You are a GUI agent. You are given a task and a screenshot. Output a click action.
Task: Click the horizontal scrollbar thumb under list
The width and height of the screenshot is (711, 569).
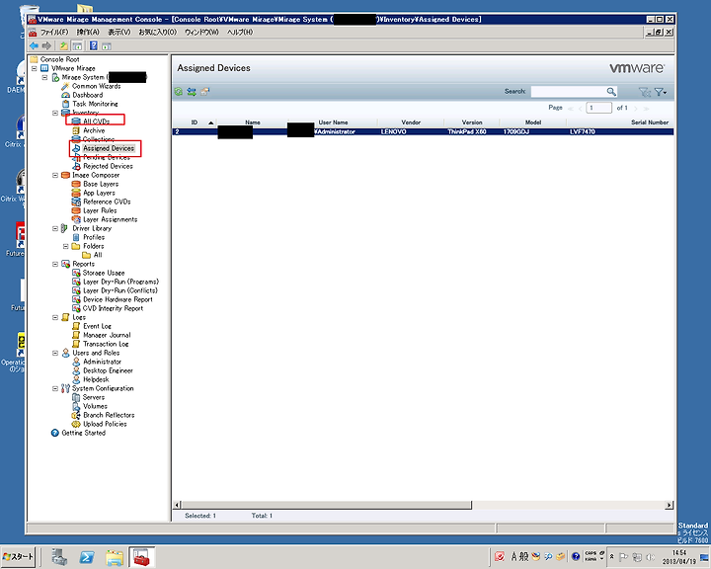click(326, 505)
